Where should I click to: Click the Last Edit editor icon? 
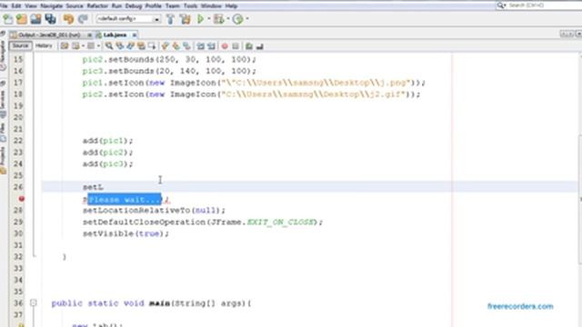click(65, 46)
